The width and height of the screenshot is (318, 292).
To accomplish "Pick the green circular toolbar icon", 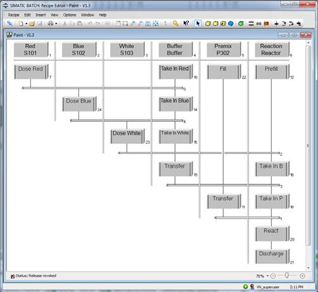I will [x=241, y=23].
